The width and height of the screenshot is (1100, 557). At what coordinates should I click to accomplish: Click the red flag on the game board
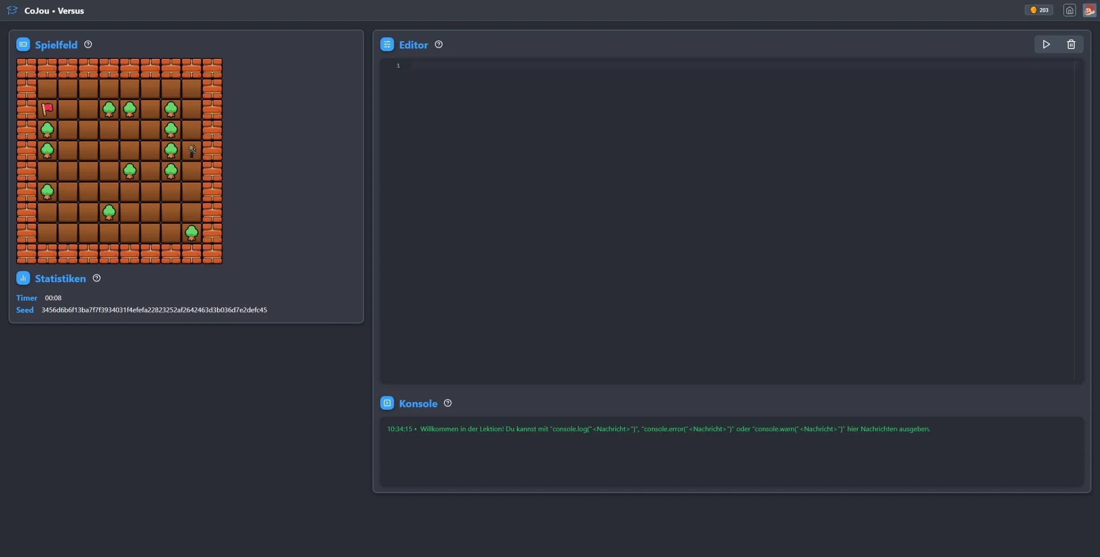click(47, 109)
